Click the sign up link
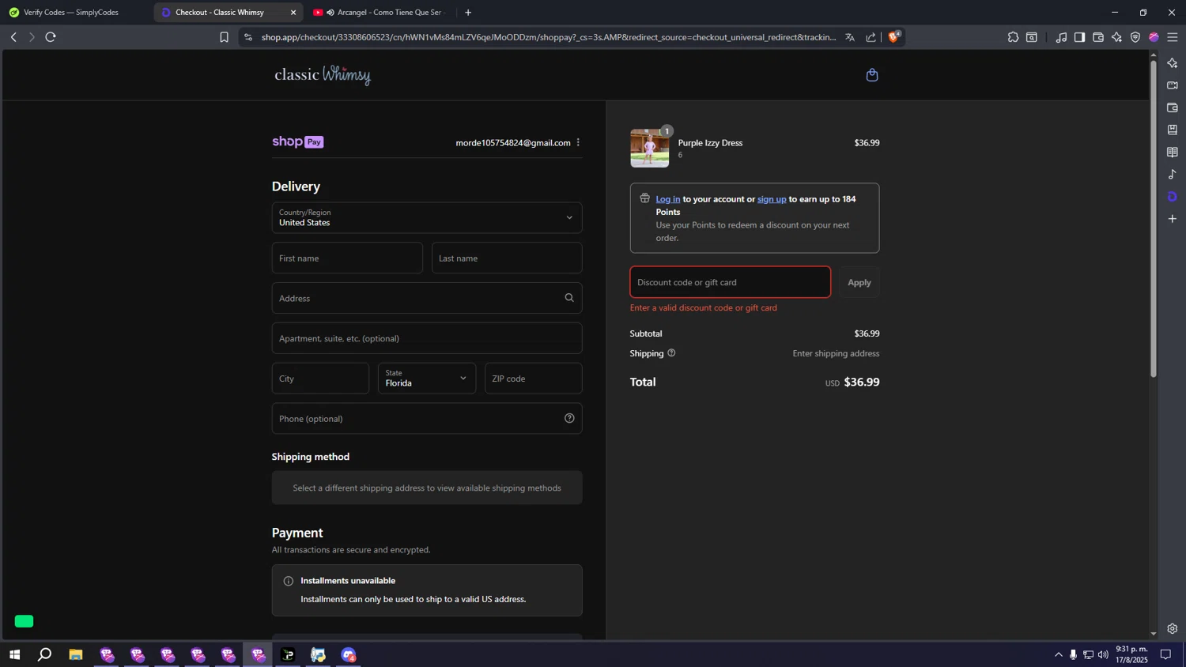The height and width of the screenshot is (667, 1186). pos(772,199)
